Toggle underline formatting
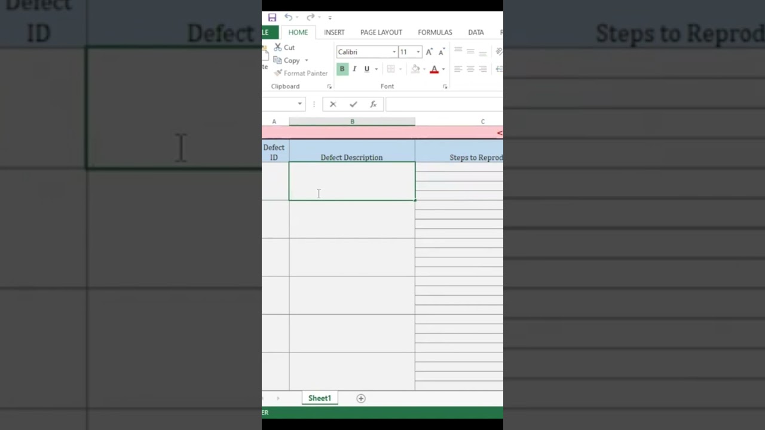 click(367, 69)
